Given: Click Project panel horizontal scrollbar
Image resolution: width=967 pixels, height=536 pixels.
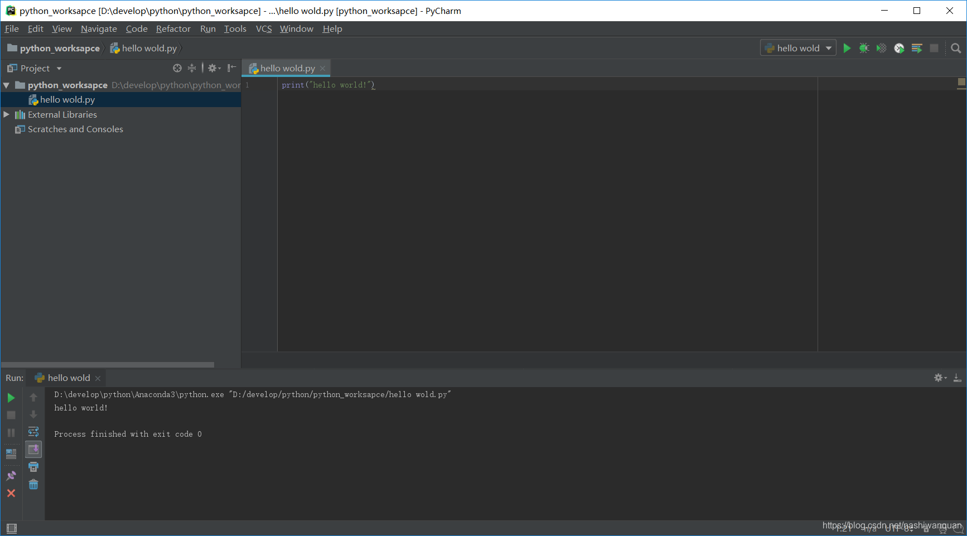Looking at the screenshot, I should coord(108,365).
